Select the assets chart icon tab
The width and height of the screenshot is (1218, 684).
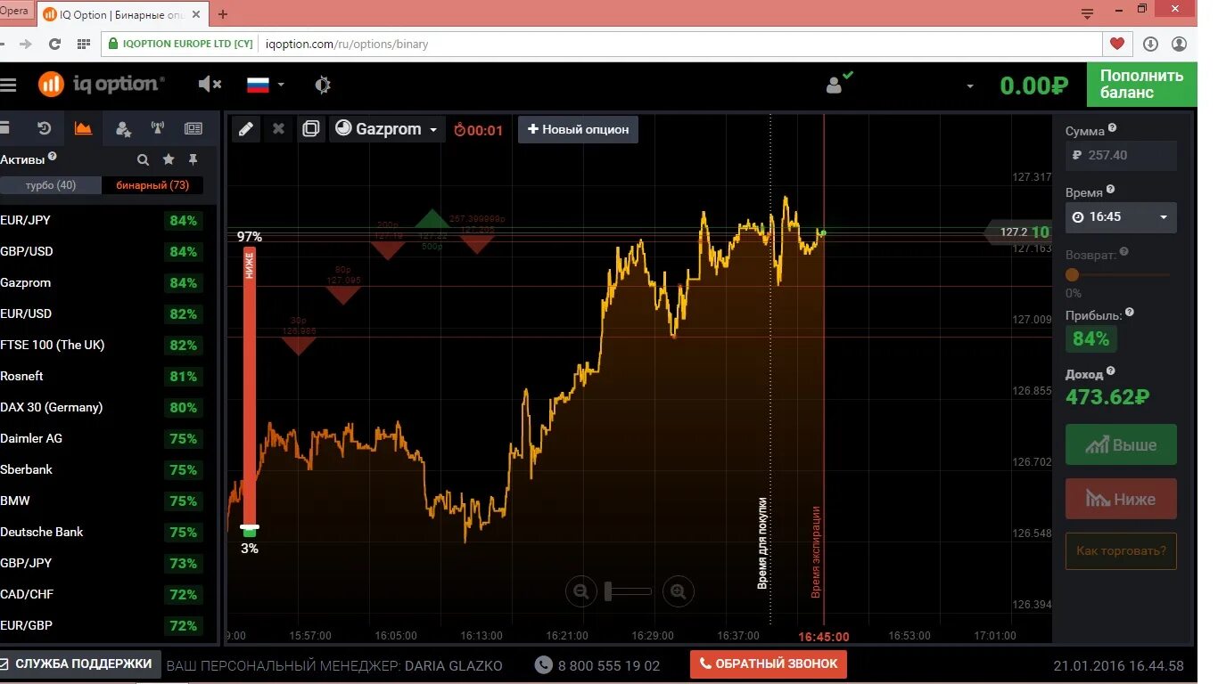click(x=83, y=128)
